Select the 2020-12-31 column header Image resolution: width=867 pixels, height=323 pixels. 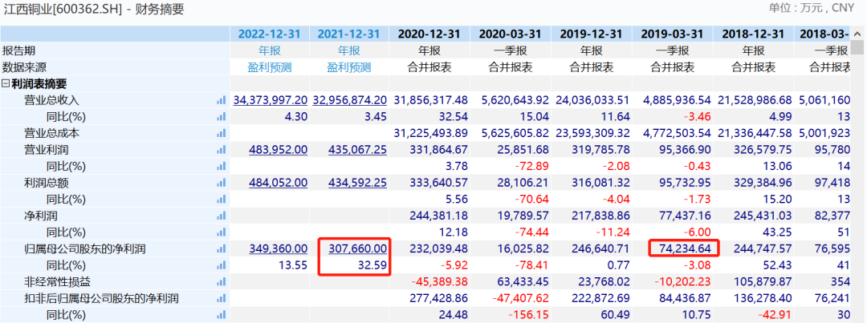pyautogui.click(x=429, y=34)
